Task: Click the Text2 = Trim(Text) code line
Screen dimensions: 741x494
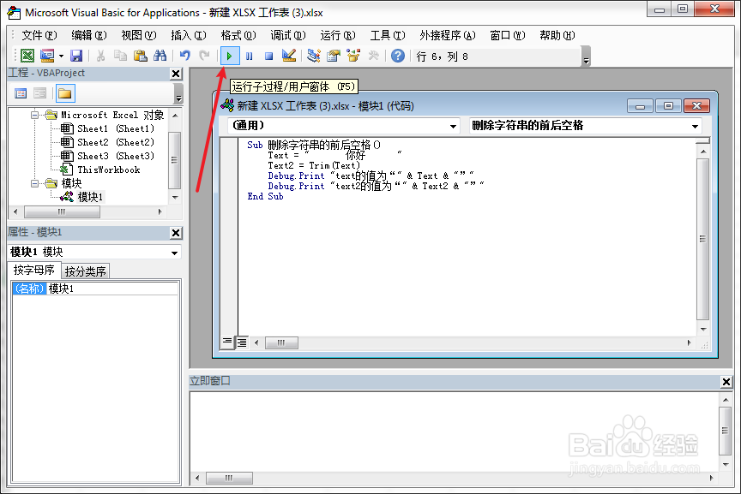Action: 314,165
